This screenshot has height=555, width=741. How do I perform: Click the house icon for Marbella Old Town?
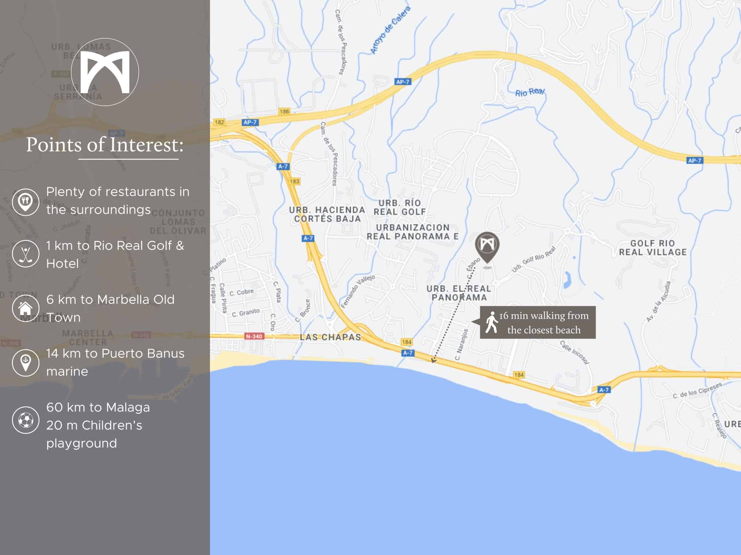coord(25,308)
